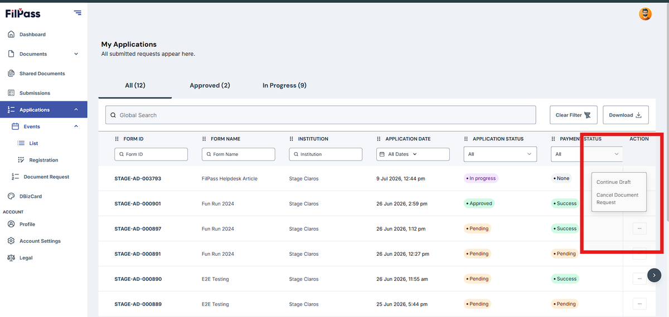
Task: Grab the FORM ID column drag handle
Action: click(x=117, y=139)
